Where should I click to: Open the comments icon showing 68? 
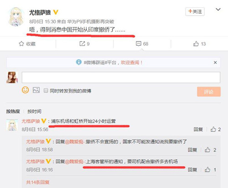[139, 44]
